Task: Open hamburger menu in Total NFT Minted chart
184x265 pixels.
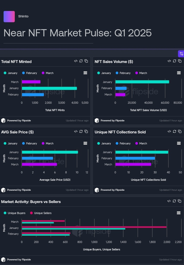Action: 85,73
